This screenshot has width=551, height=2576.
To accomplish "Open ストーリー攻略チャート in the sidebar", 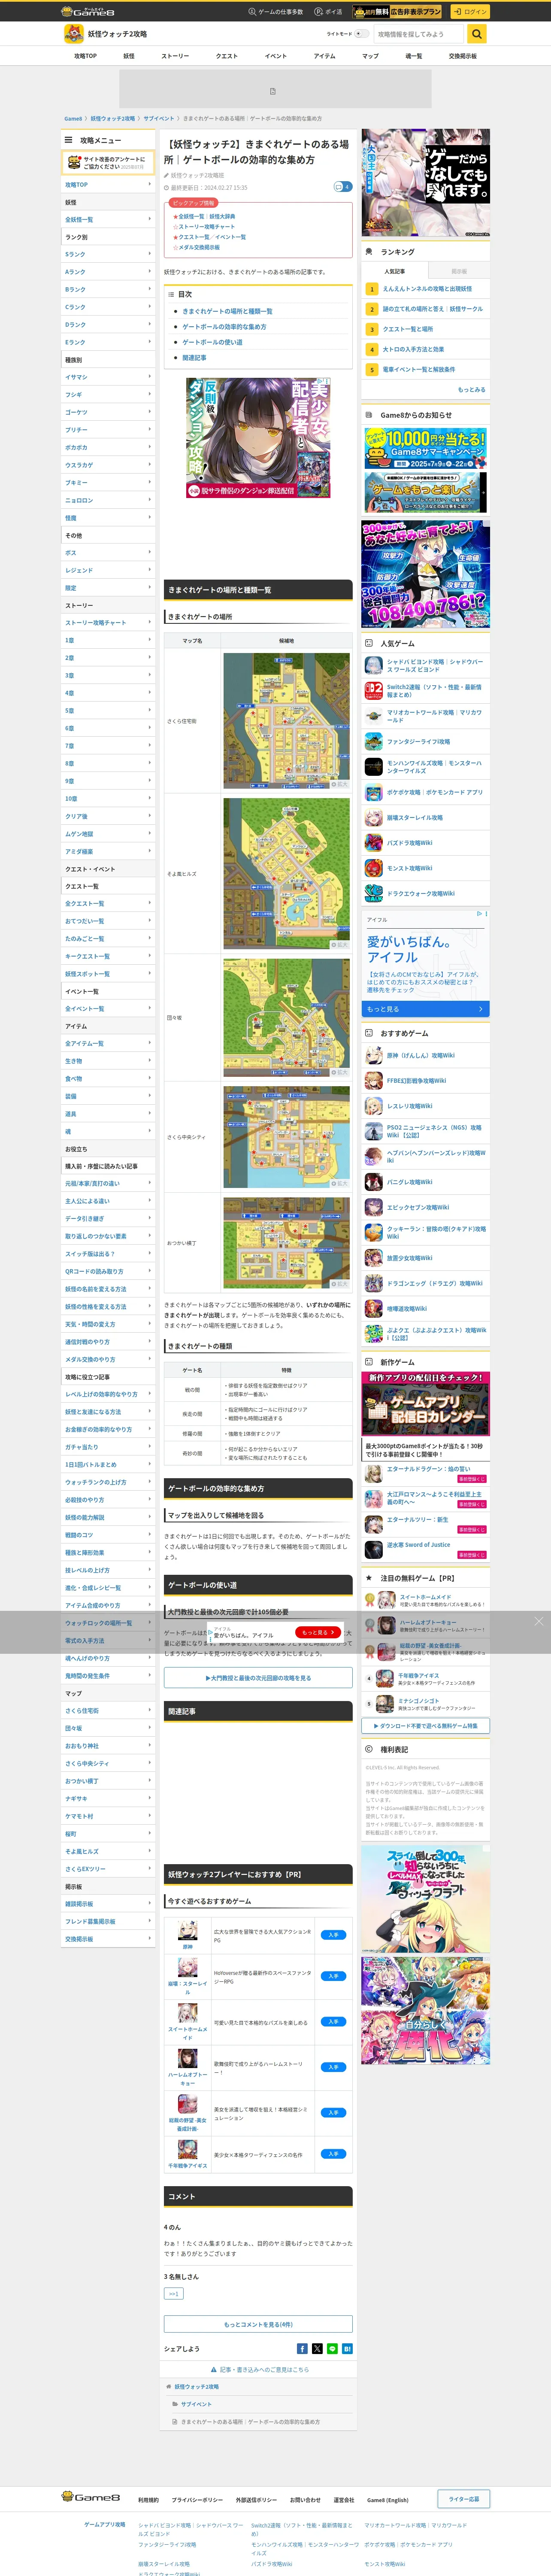I will tap(108, 623).
